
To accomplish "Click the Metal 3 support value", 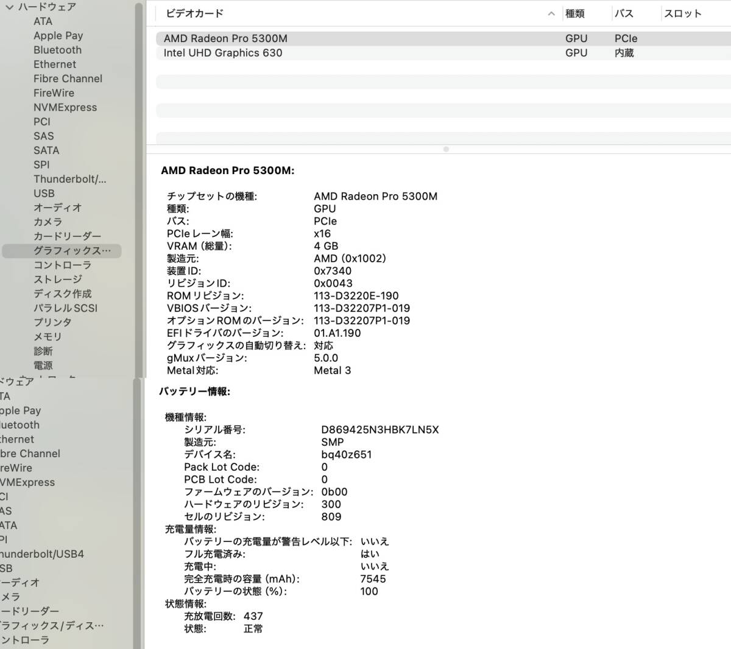I will 333,370.
